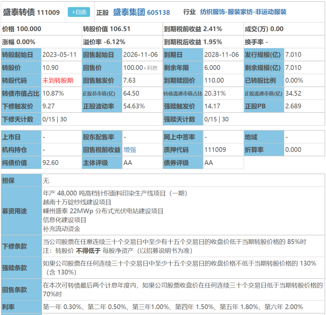
Task: Click the 机构持仓 label
Action: [14, 150]
